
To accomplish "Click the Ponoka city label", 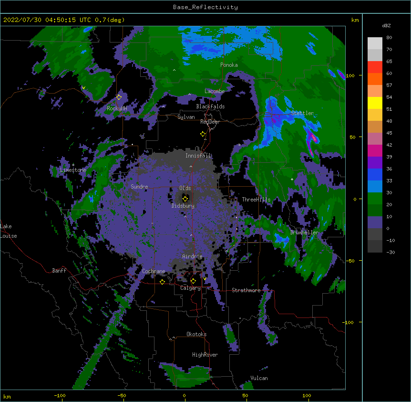I will click(229, 65).
